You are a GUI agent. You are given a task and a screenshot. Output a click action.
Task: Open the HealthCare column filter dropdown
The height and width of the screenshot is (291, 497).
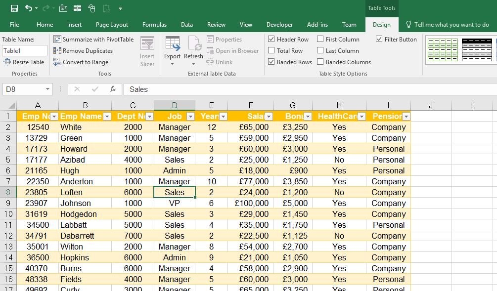[361, 117]
